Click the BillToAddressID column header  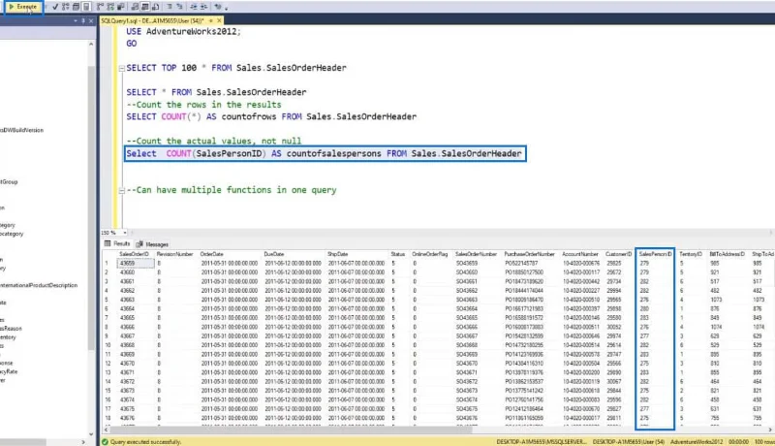point(728,254)
